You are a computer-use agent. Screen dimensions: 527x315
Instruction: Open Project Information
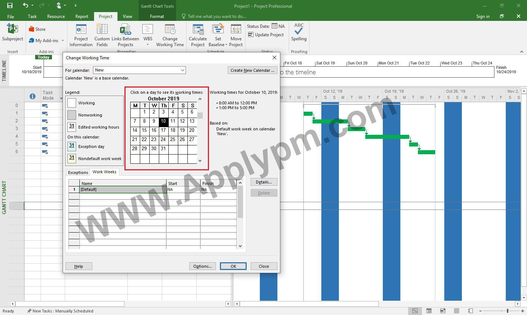point(81,35)
